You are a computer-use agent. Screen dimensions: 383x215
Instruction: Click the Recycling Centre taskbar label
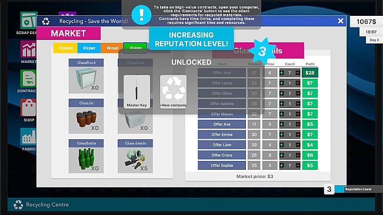click(x=47, y=205)
